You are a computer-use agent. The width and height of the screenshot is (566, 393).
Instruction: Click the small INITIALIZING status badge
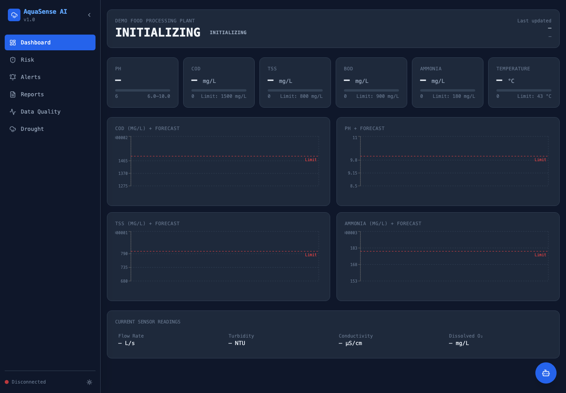(228, 33)
